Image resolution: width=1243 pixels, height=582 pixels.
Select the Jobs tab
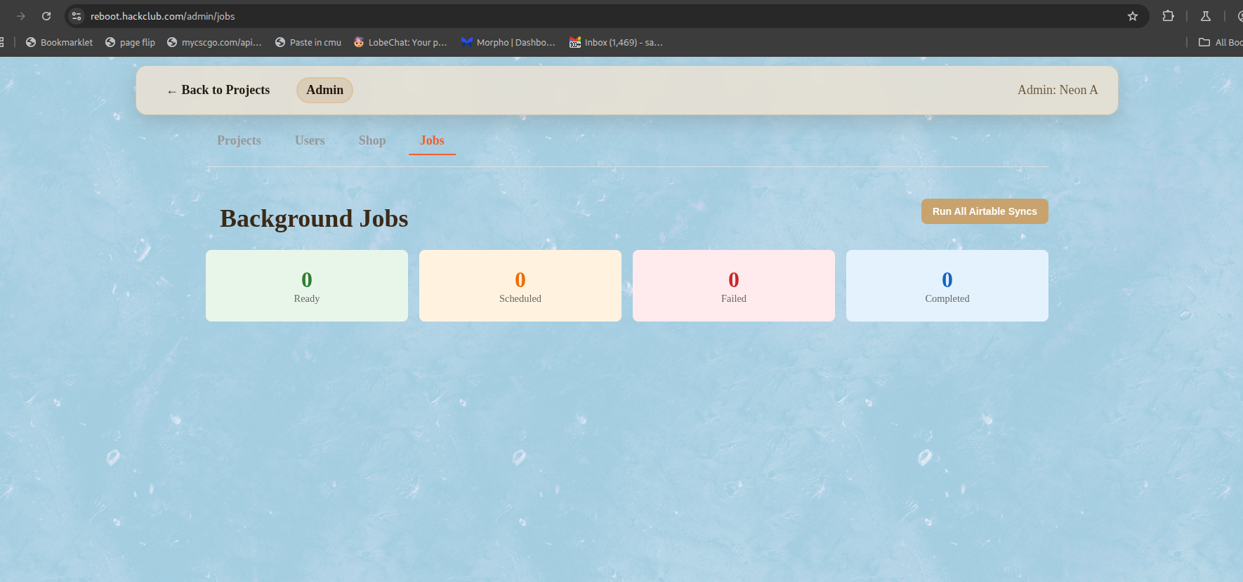(x=432, y=140)
